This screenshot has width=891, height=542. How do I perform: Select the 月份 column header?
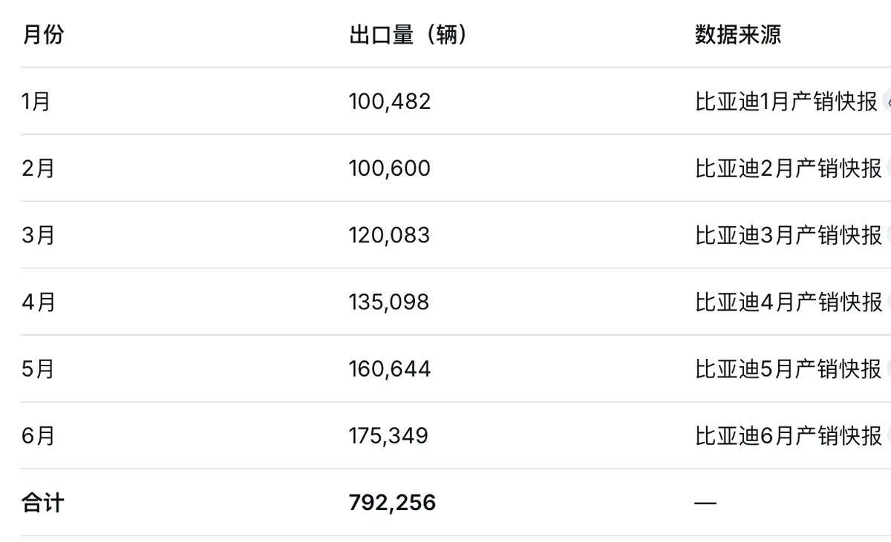43,34
